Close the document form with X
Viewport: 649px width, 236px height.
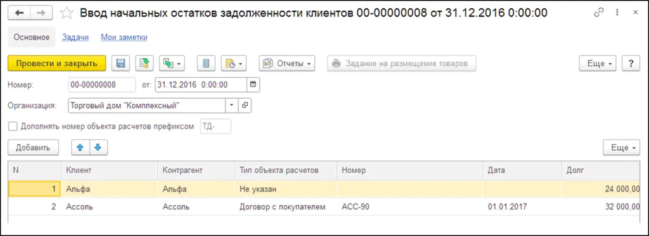(x=636, y=13)
